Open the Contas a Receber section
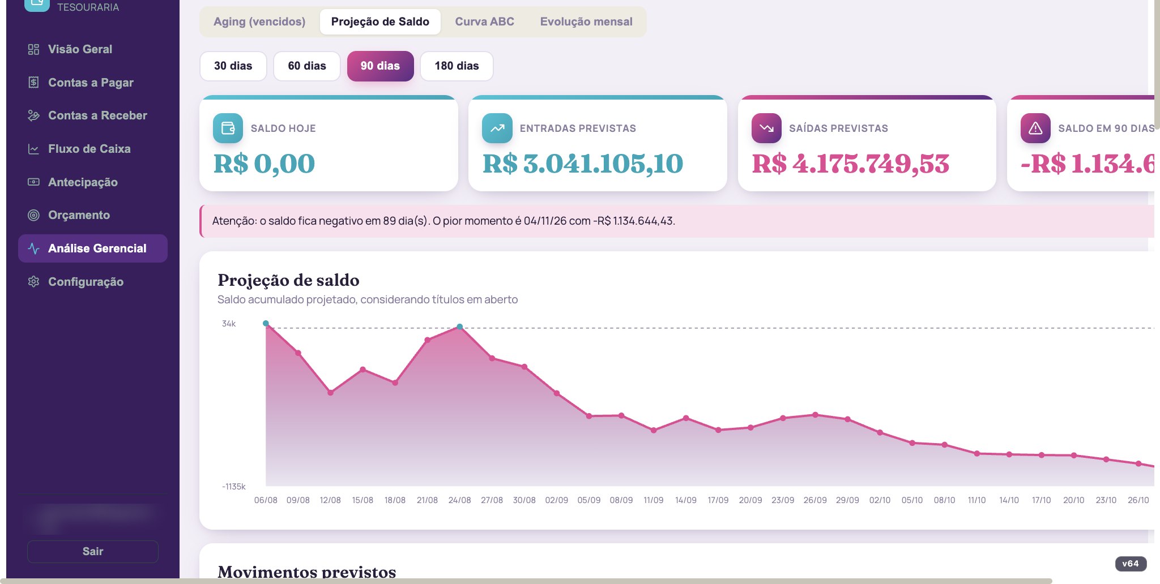The image size is (1160, 584). pyautogui.click(x=92, y=115)
